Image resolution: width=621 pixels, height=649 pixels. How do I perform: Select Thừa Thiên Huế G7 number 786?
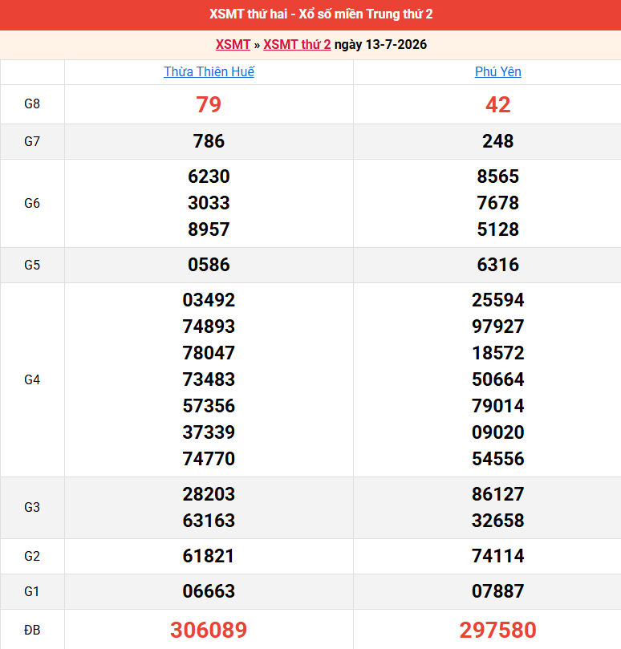coord(209,141)
